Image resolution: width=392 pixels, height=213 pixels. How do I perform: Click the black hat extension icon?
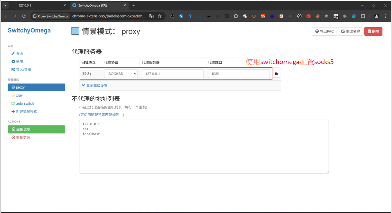(x=209, y=16)
